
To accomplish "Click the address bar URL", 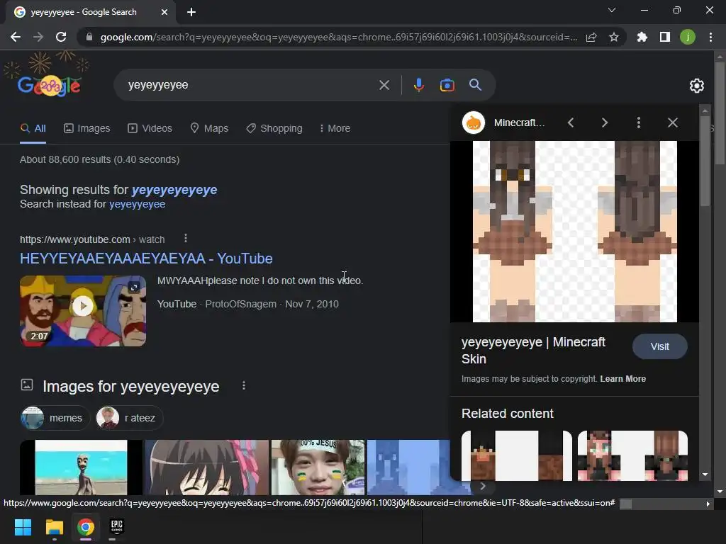I will click(x=338, y=37).
